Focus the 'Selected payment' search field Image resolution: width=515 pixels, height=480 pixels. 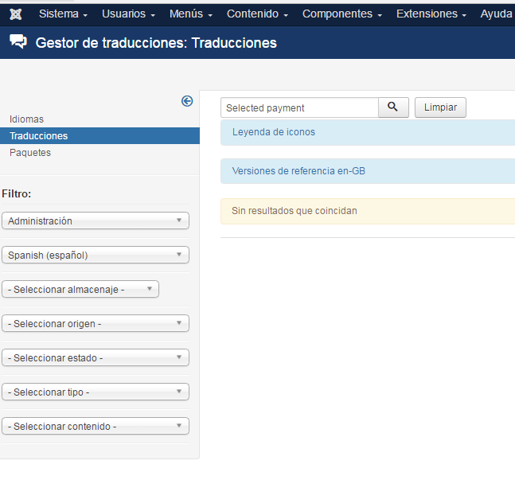tap(299, 107)
